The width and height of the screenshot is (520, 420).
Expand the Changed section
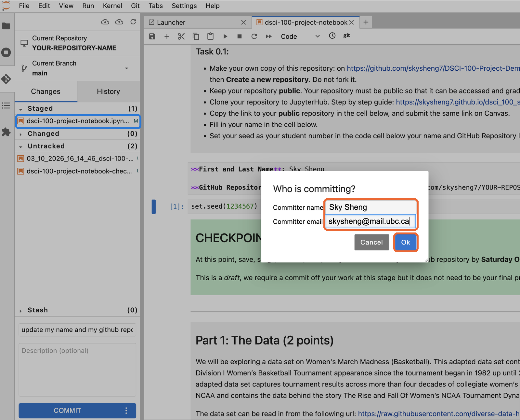(x=21, y=134)
